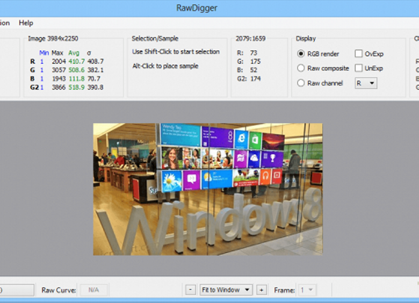Select the Raw channel radio button
Viewport: 419px width, 303px height.
(x=301, y=83)
